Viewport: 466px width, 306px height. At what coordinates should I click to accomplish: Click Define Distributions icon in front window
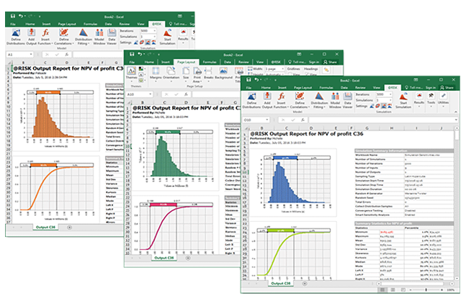251,96
